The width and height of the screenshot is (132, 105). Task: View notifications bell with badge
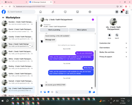pos(122,12)
